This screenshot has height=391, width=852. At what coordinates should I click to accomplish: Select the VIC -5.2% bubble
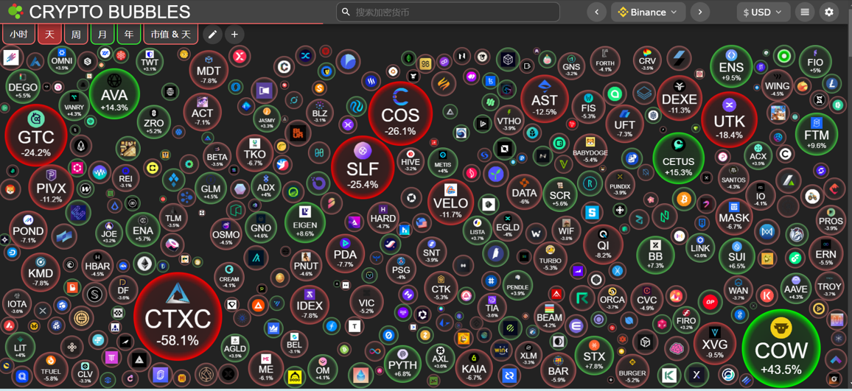(x=367, y=303)
